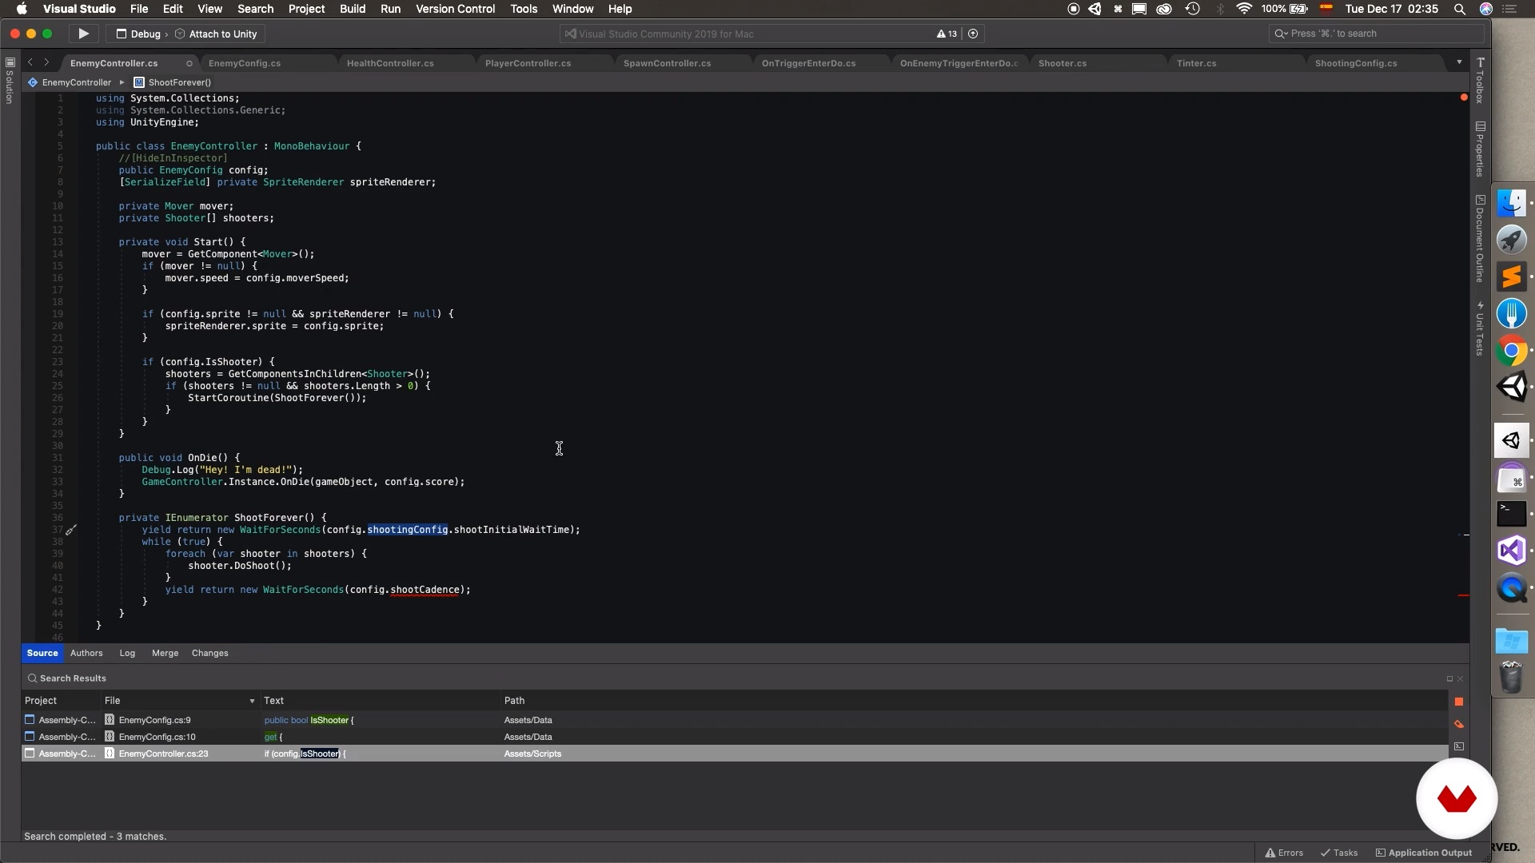Click the orange error dot atop the scrollbar
Screen dimensions: 1535x863
click(x=1464, y=97)
